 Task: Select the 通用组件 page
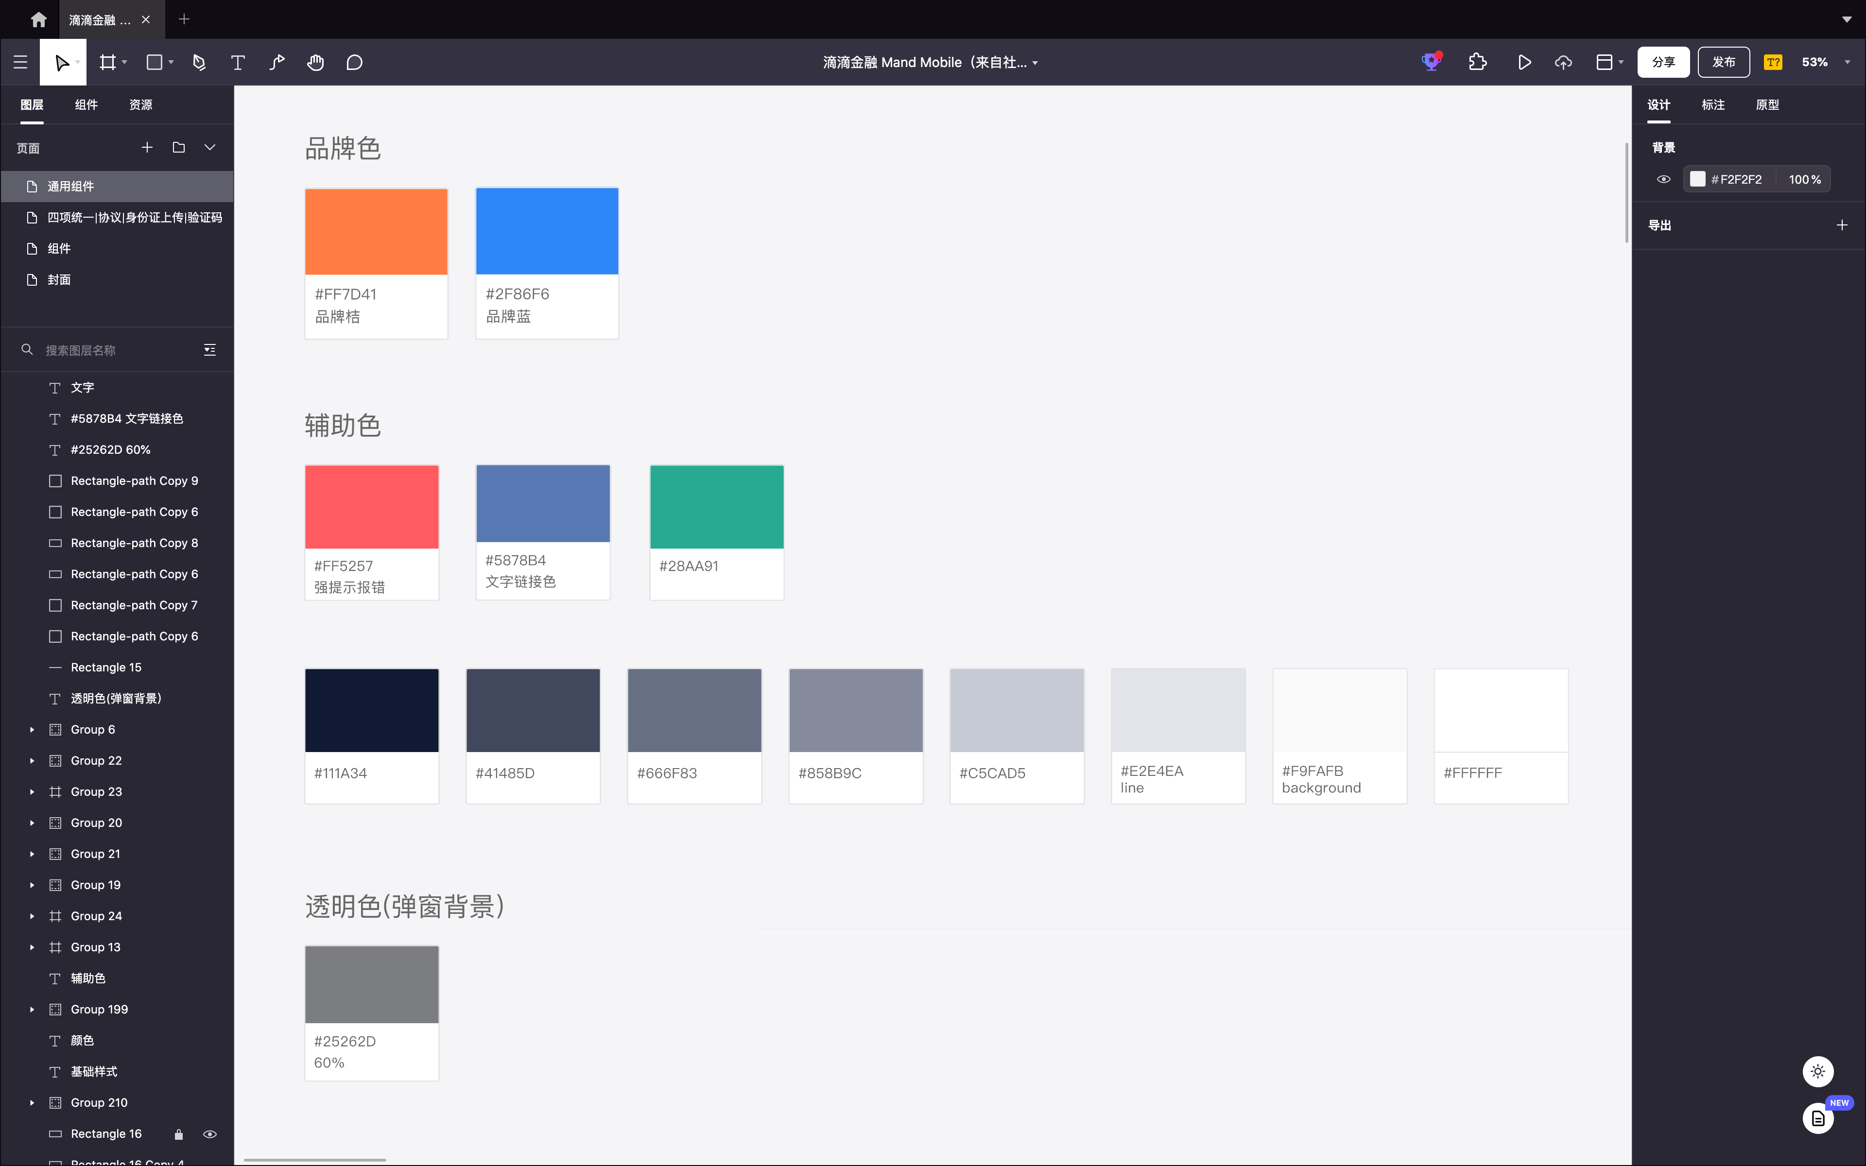click(117, 187)
